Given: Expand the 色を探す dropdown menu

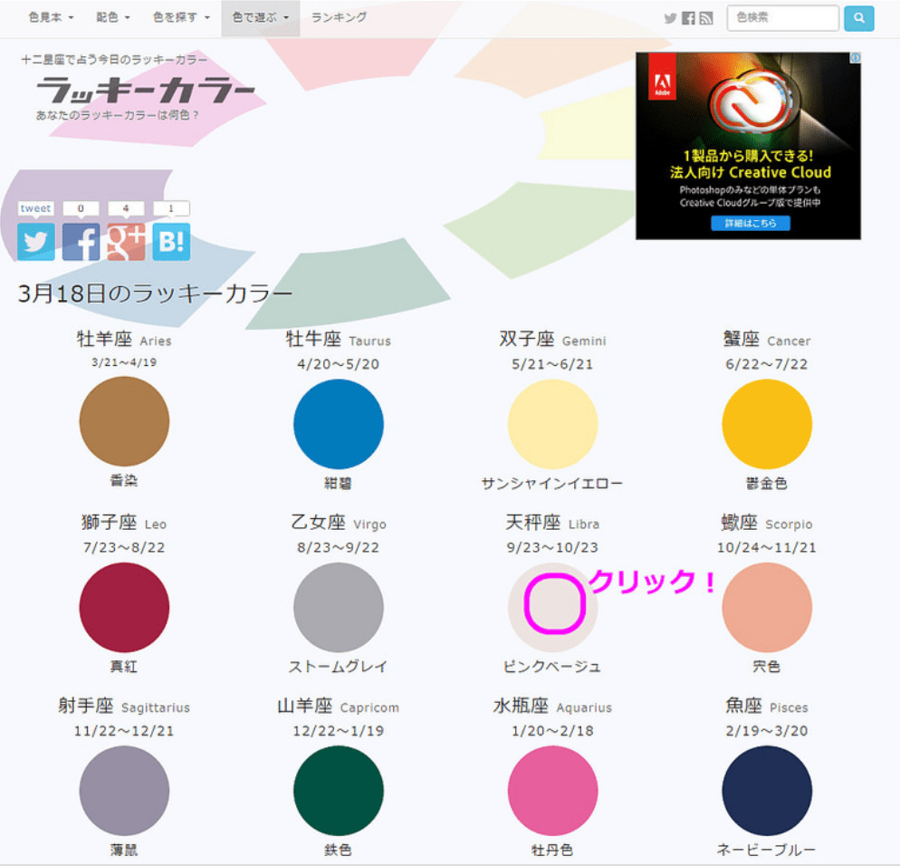Looking at the screenshot, I should (181, 18).
